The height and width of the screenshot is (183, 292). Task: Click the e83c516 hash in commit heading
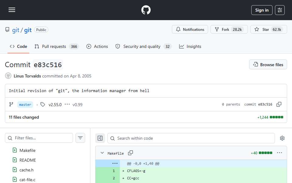[48, 65]
